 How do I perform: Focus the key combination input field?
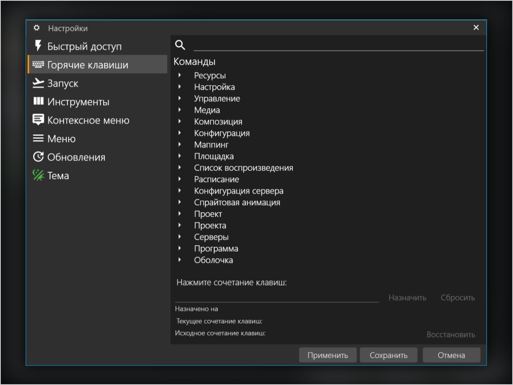point(276,297)
